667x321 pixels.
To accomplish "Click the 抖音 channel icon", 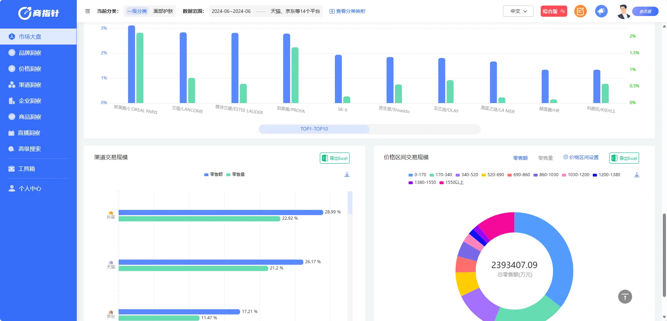I will [111, 213].
